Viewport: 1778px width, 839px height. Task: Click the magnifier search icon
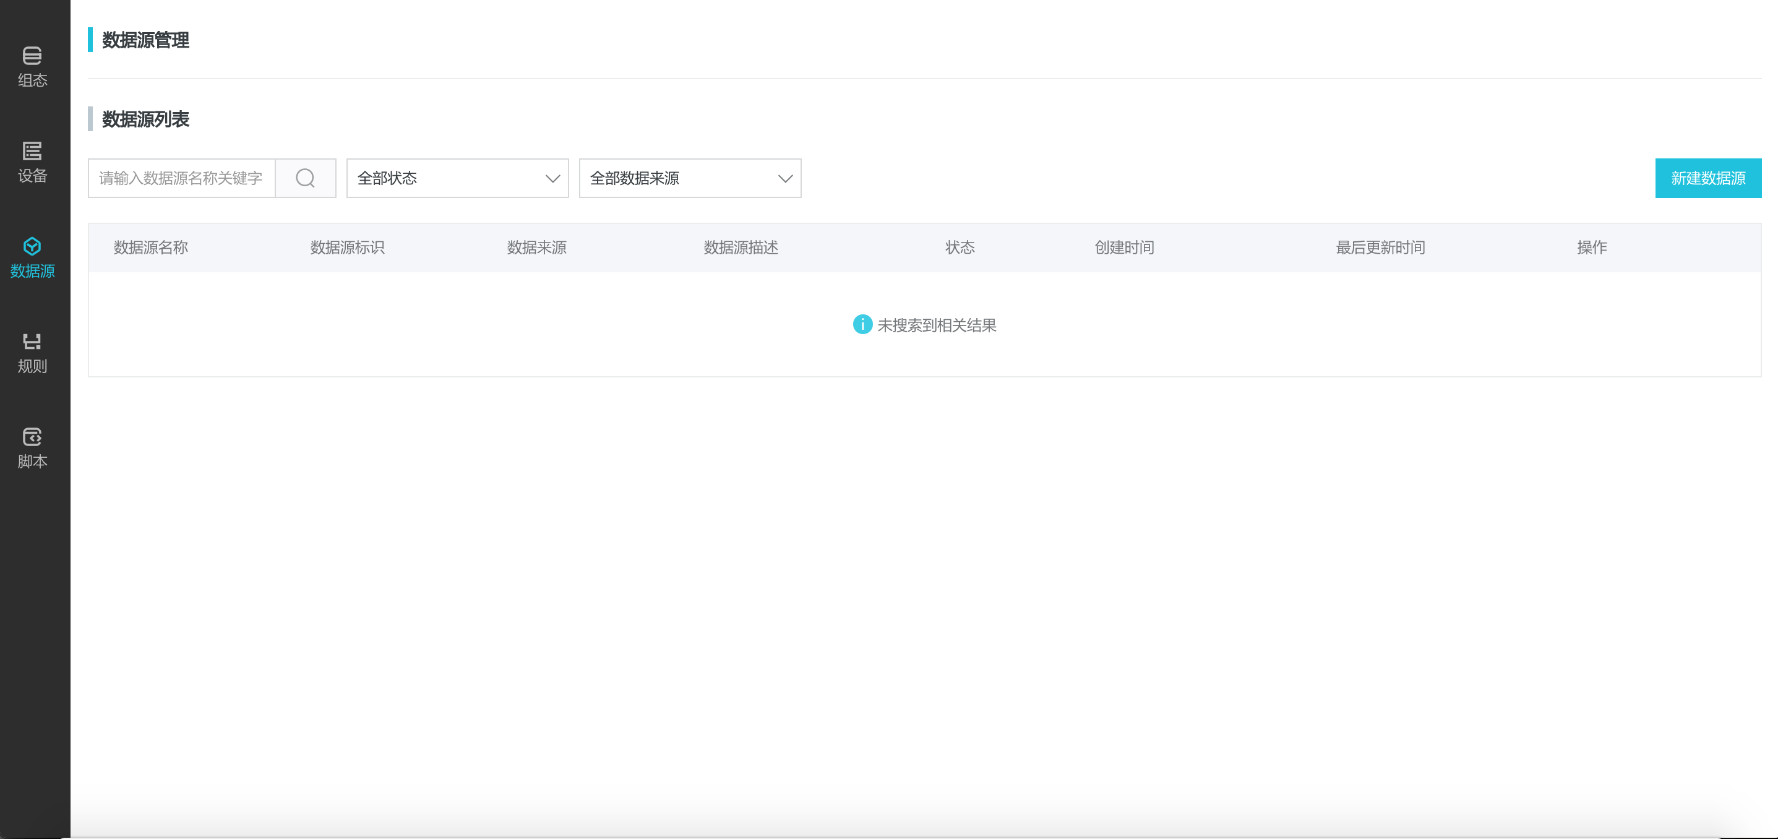(305, 178)
